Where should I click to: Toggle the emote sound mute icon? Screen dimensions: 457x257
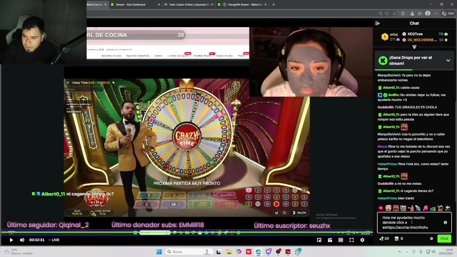point(448,208)
